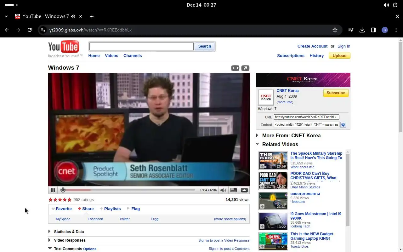This screenshot has width=403, height=252.
Task: Share the video to Digg
Action: pos(155,219)
